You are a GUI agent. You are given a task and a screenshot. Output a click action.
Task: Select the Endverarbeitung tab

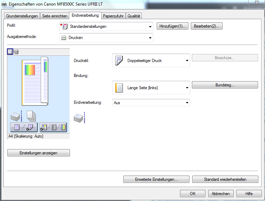(85, 15)
